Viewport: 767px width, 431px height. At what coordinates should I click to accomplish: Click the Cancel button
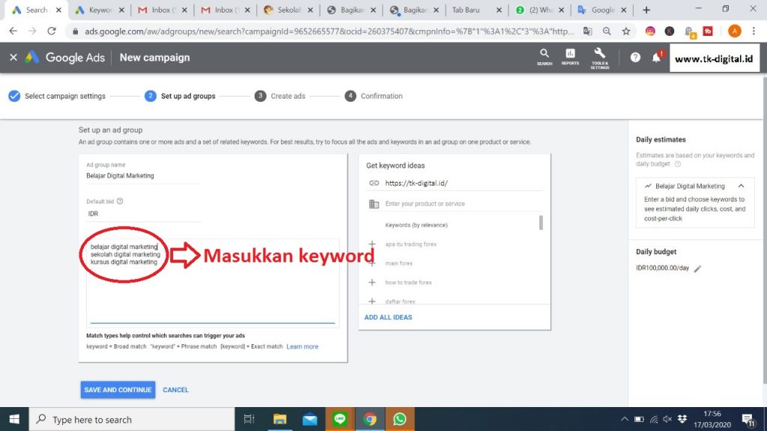pyautogui.click(x=176, y=390)
